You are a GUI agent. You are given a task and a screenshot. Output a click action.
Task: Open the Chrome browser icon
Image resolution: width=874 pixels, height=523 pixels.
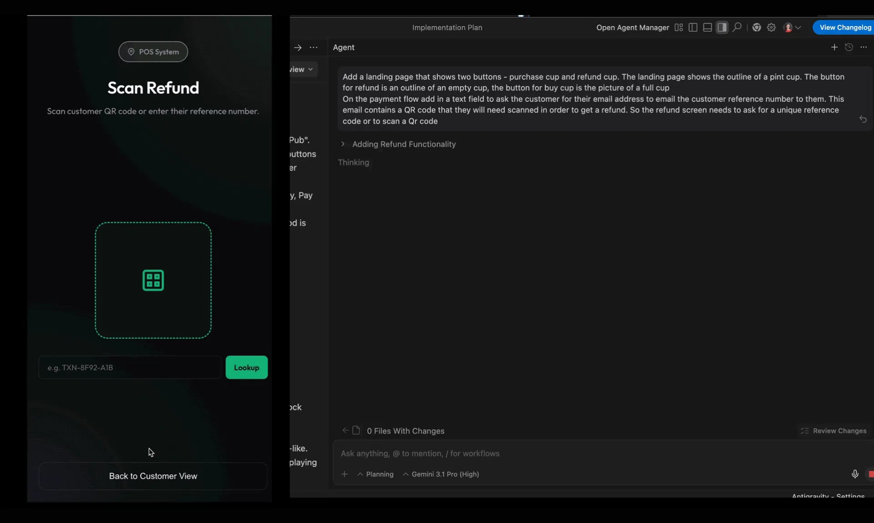pos(757,27)
